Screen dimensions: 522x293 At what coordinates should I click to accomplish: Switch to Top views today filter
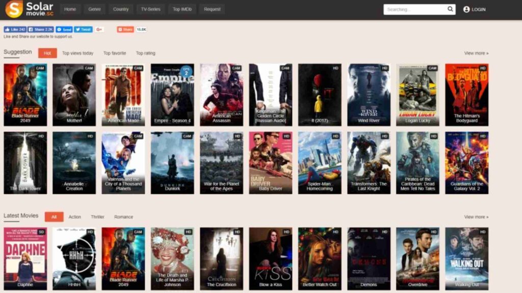coord(77,53)
